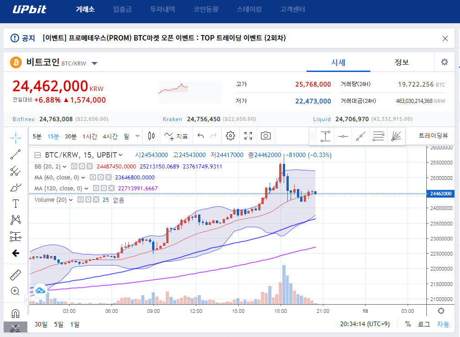Select parallel lines tool in floating toolbar

(x=378, y=136)
